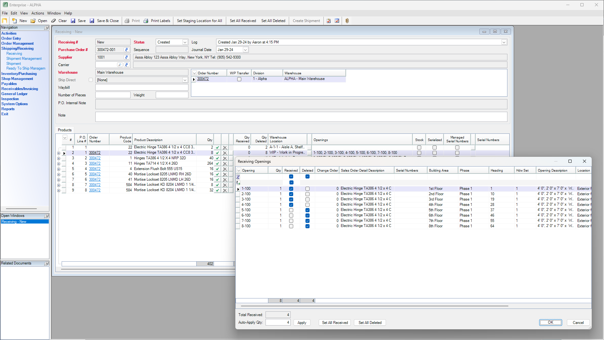Pin the Navigation panel

47,28
